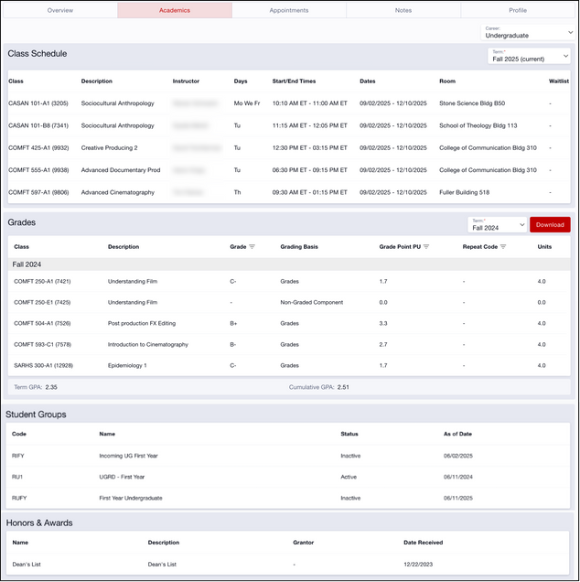Click the Grading Basis column header

pos(299,247)
